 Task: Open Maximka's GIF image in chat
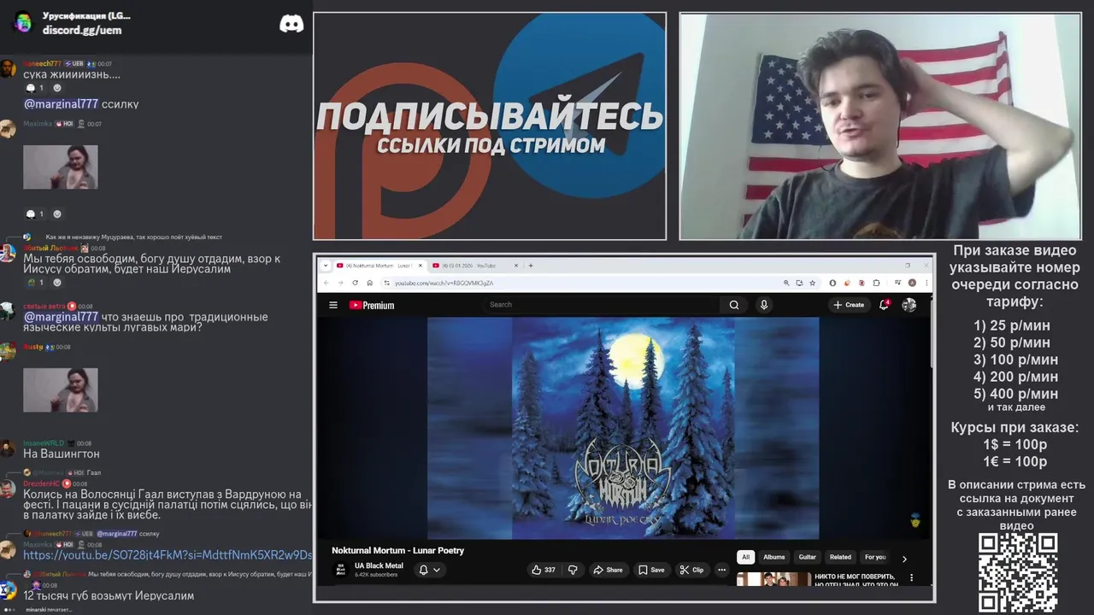point(60,167)
